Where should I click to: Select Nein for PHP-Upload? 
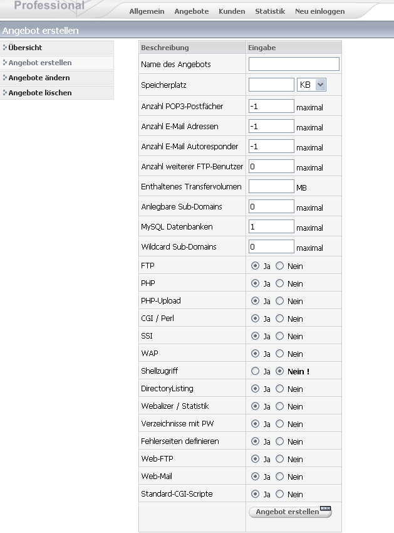coord(279,301)
